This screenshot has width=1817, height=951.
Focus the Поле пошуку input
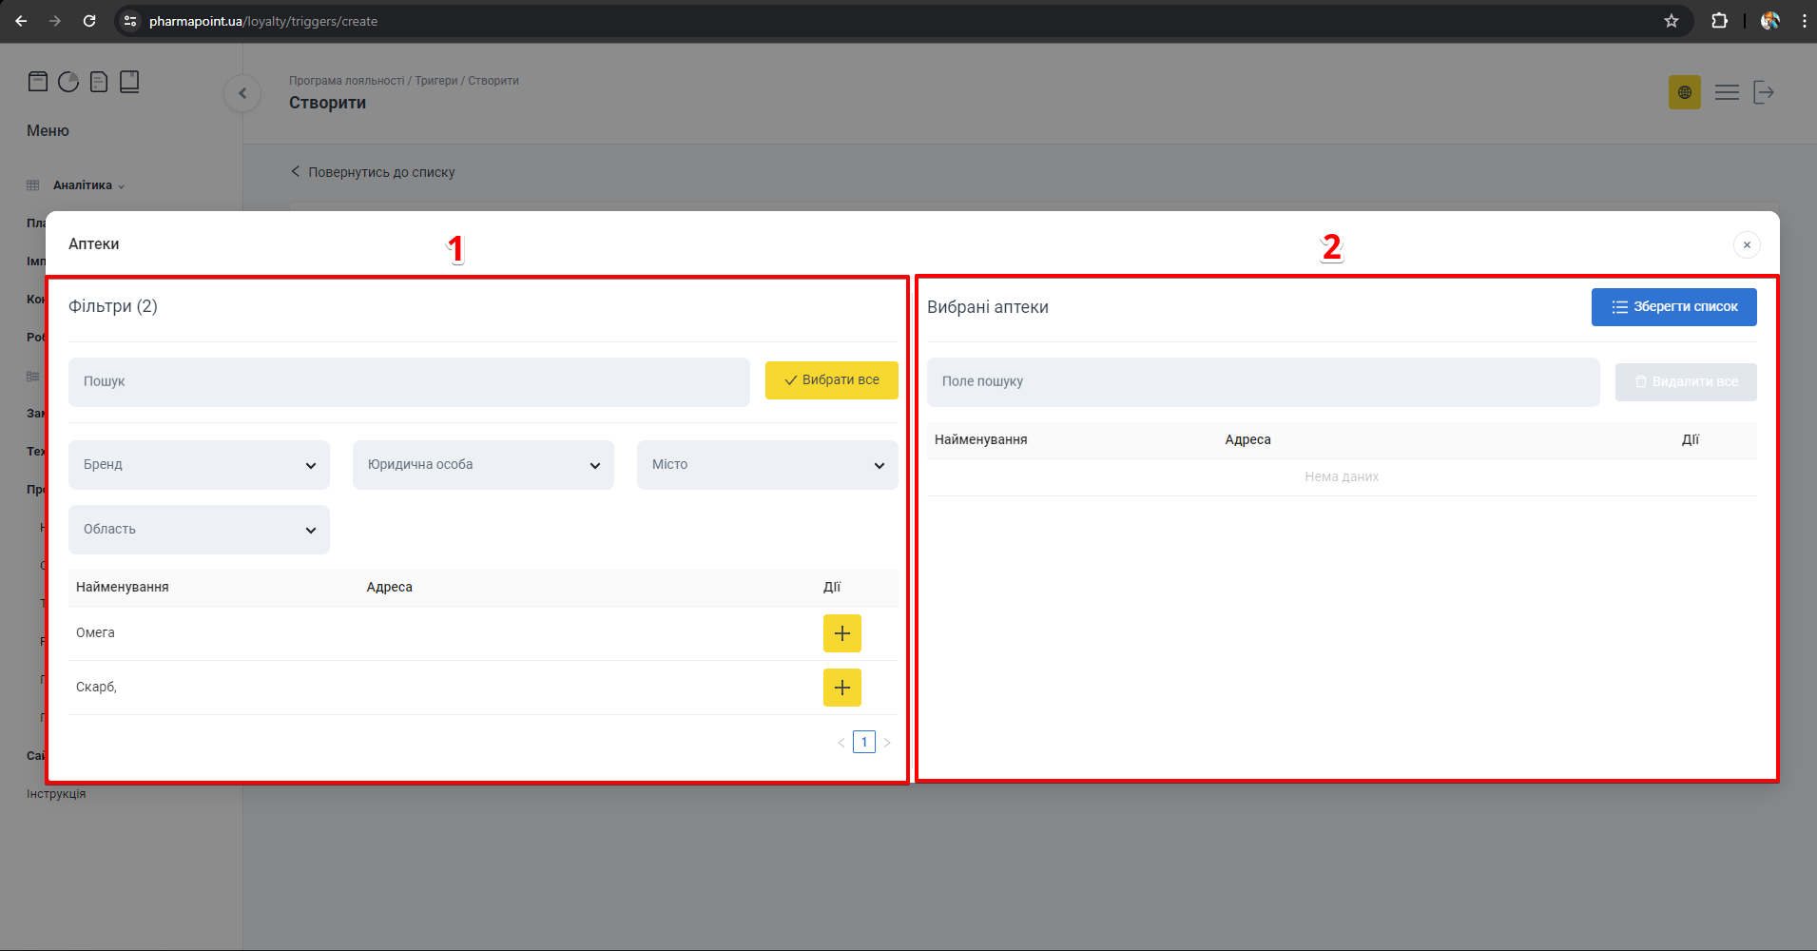pyautogui.click(x=1263, y=382)
